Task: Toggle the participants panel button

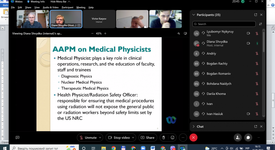Action: (x=237, y=137)
